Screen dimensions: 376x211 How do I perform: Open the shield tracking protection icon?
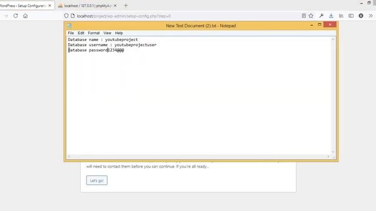[66, 16]
